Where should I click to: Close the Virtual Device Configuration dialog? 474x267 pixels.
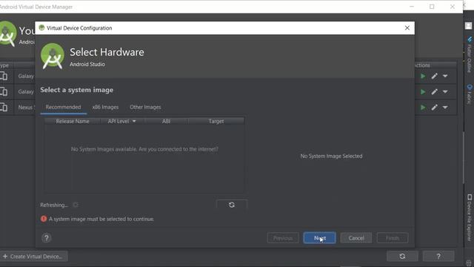407,28
